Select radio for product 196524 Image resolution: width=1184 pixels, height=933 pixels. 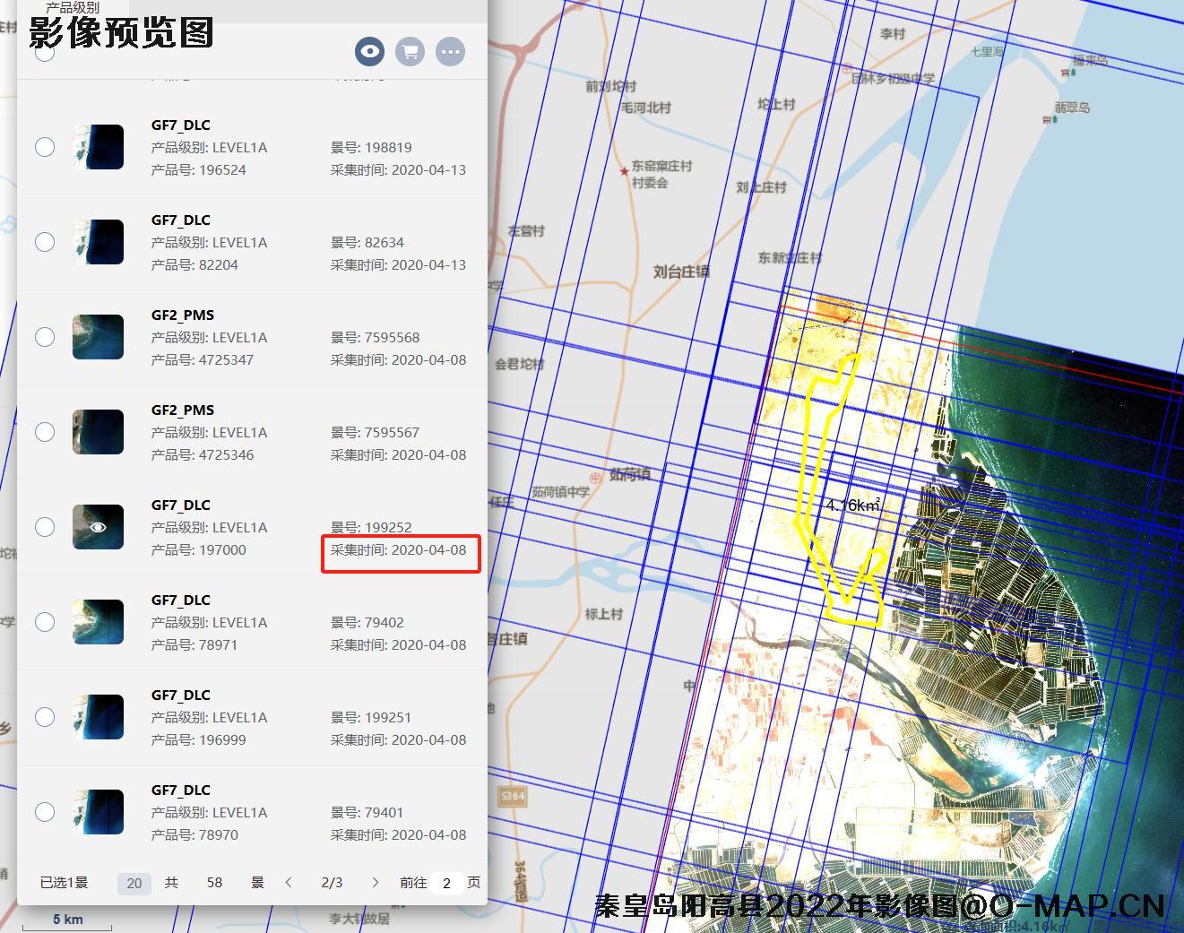point(45,147)
